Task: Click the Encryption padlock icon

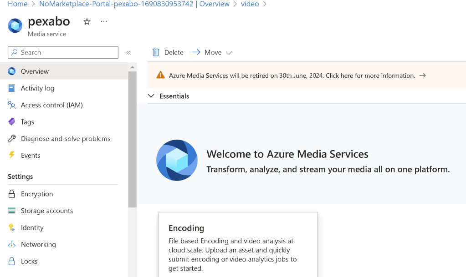Action: click(x=11, y=194)
